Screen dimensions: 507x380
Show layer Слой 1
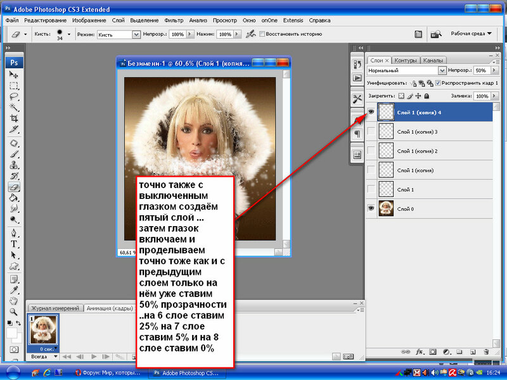(x=371, y=189)
